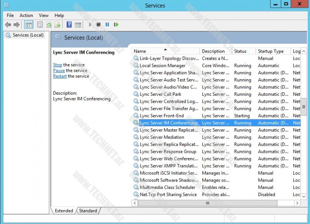
Task: Click the Stop link to stop the service
Action: (57, 65)
